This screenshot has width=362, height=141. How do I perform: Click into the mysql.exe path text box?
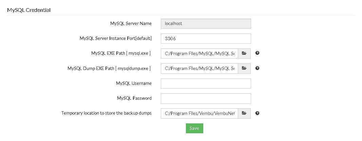pyautogui.click(x=199, y=53)
